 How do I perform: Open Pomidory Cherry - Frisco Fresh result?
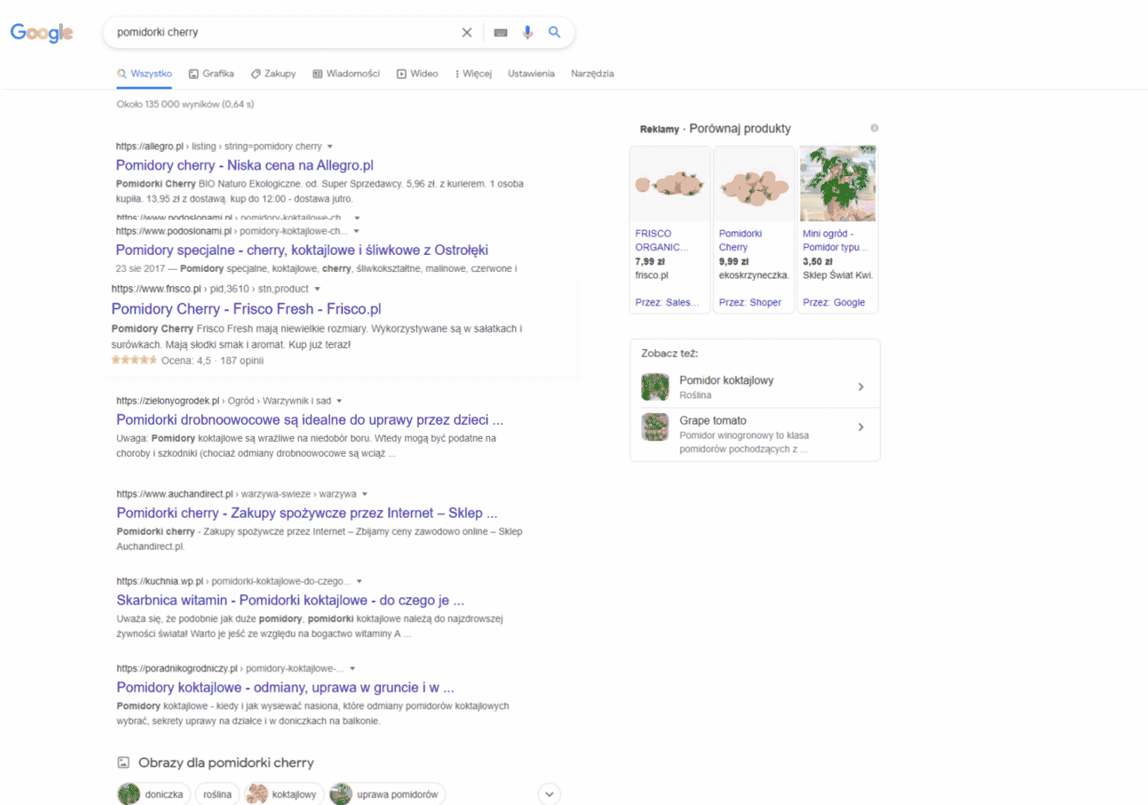pyautogui.click(x=246, y=309)
